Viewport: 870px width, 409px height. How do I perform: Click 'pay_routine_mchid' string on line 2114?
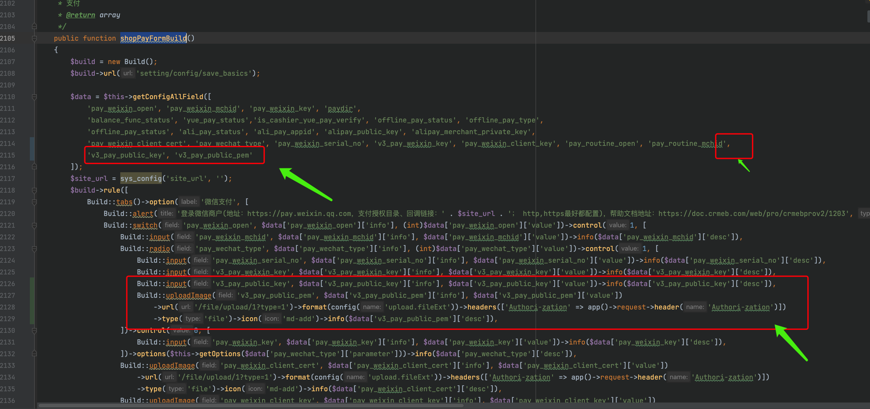pyautogui.click(x=687, y=144)
